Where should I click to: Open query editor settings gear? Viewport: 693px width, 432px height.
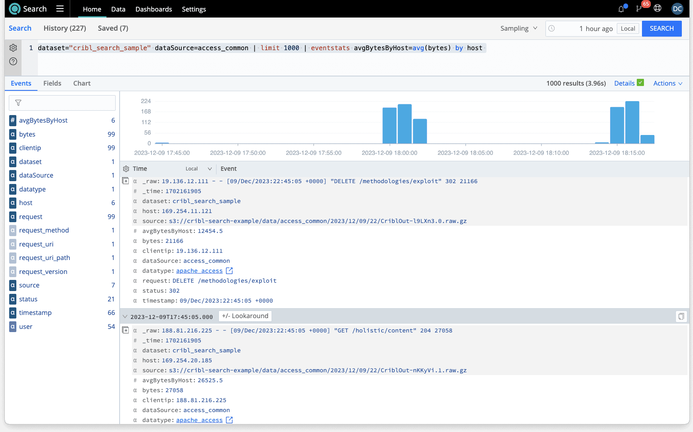click(13, 48)
